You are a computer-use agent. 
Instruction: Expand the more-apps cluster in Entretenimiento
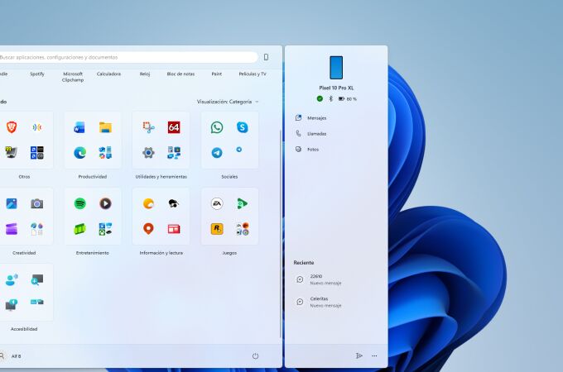(106, 229)
